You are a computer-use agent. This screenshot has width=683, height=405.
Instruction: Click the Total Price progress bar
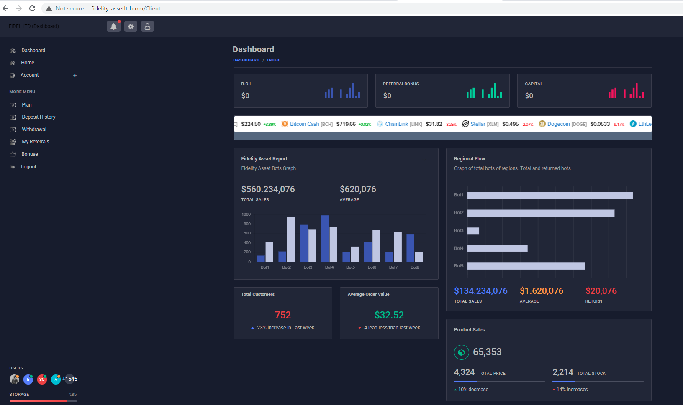(499, 382)
